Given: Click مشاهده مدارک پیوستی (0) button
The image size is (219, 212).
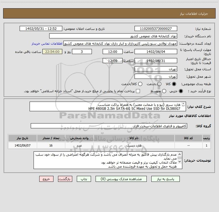Looking at the screenshot, I should (121, 179).
